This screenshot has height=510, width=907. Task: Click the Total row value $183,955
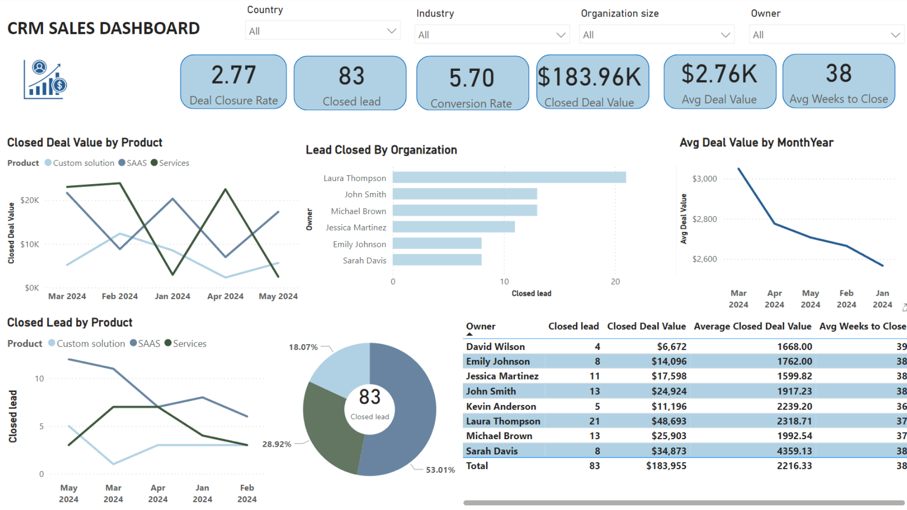[666, 466]
